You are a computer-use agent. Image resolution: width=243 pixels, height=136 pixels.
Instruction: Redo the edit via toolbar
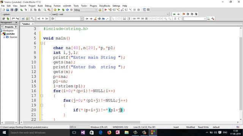pyautogui.click(x=25, y=10)
